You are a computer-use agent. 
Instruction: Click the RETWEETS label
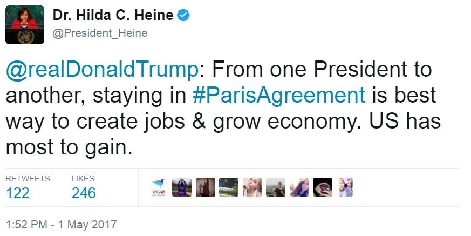click(x=28, y=178)
